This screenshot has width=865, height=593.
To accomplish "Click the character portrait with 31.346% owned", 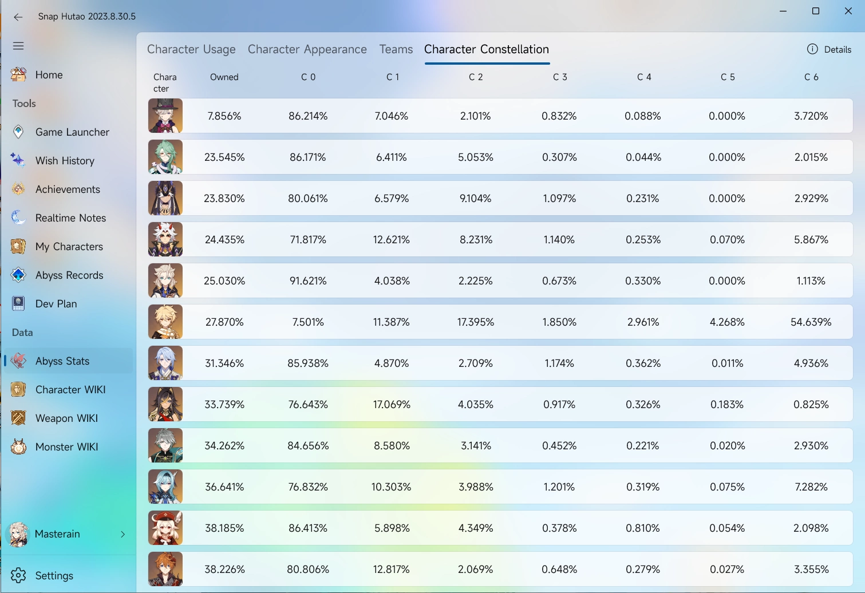I will [165, 363].
